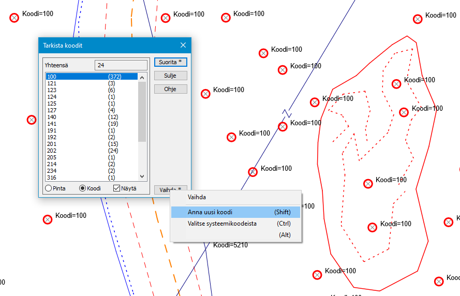Click the Yhteensä field showing 24

click(121, 65)
